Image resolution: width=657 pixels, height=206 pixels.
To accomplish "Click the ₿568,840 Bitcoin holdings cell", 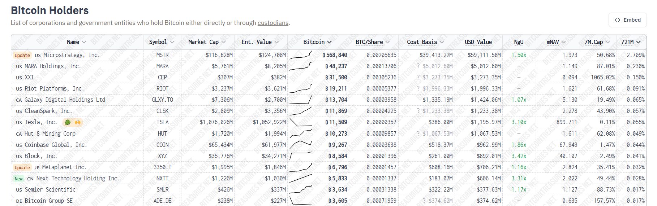I will (x=335, y=55).
